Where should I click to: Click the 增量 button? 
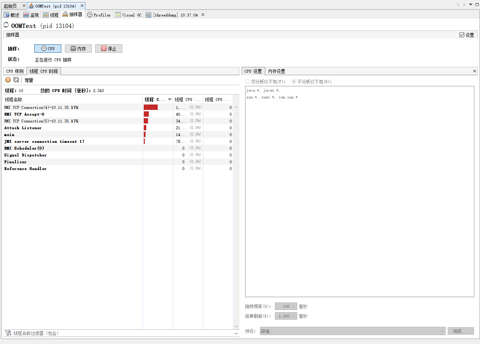coord(29,80)
